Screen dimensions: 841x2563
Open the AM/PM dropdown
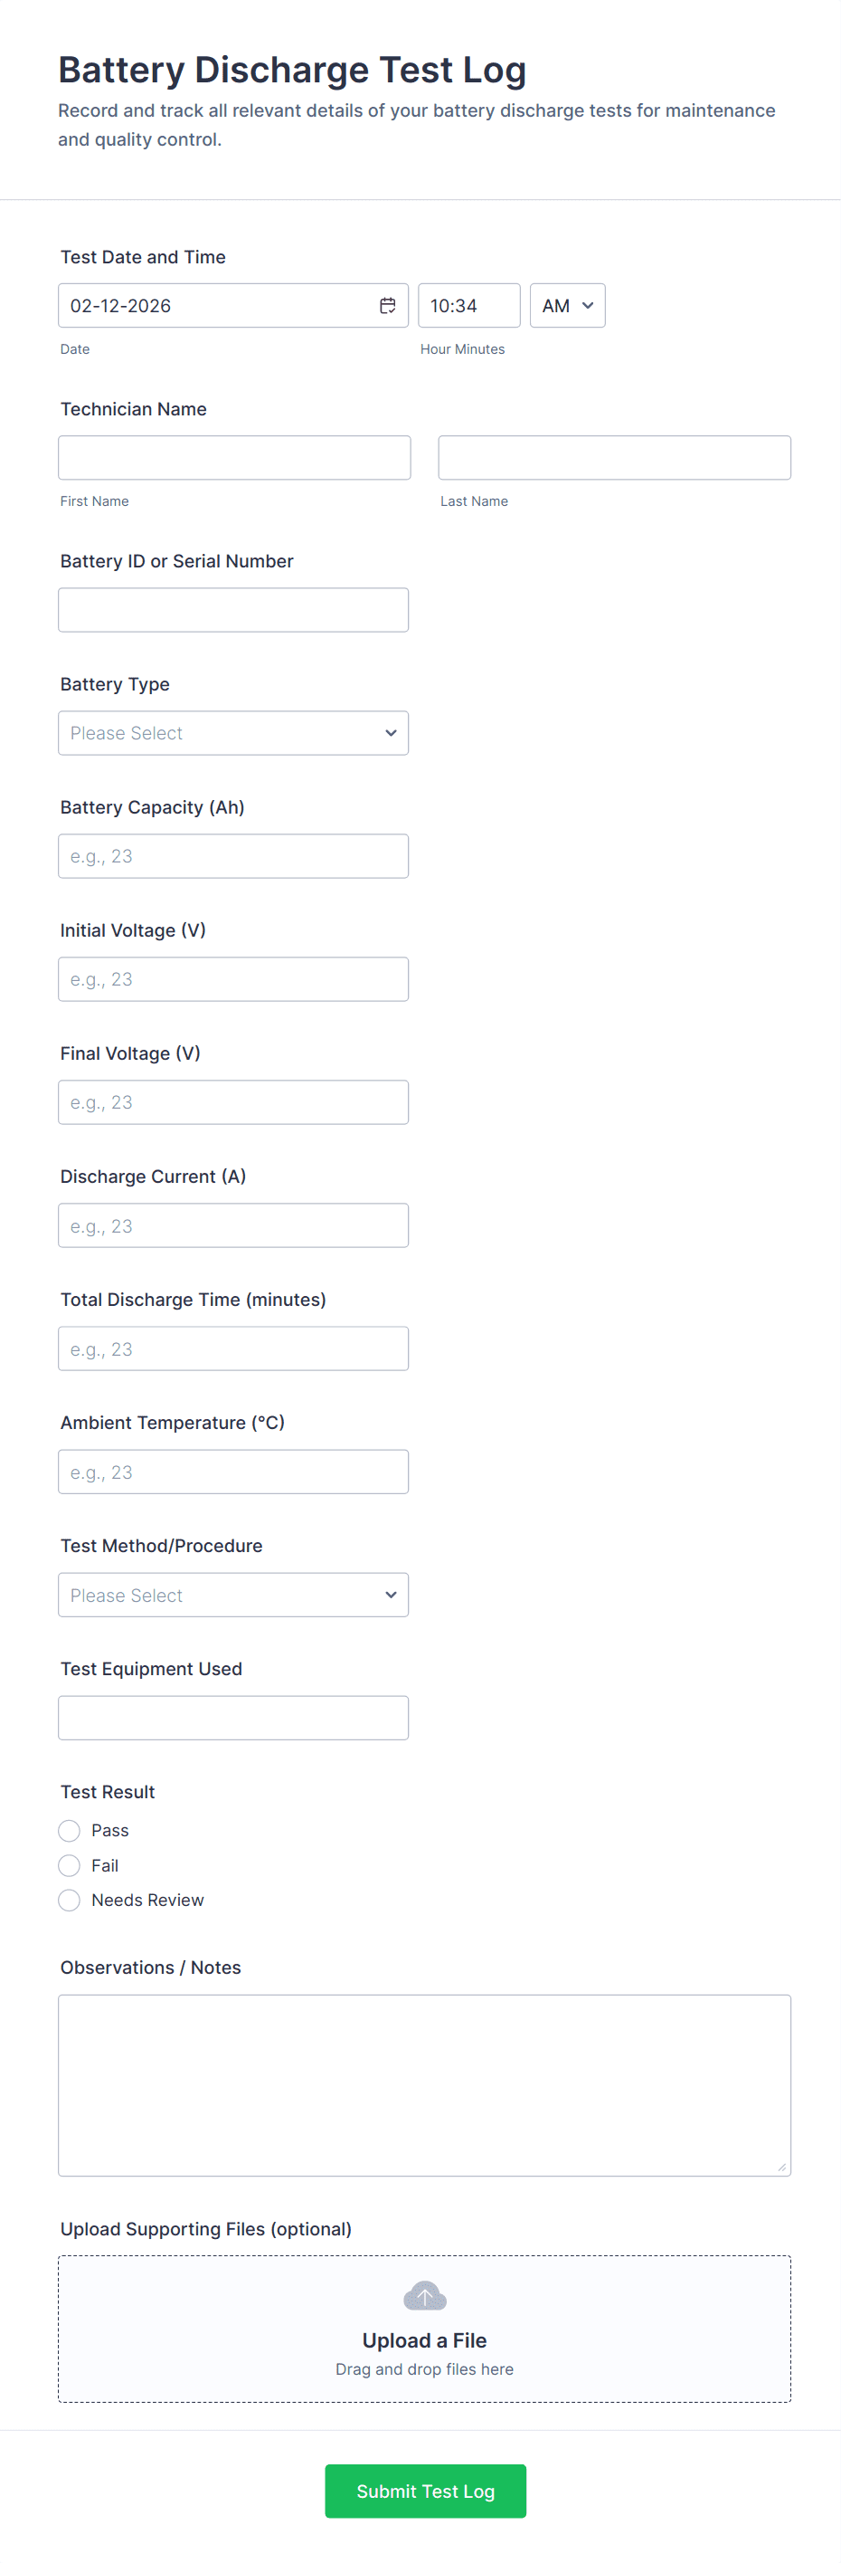[567, 306]
